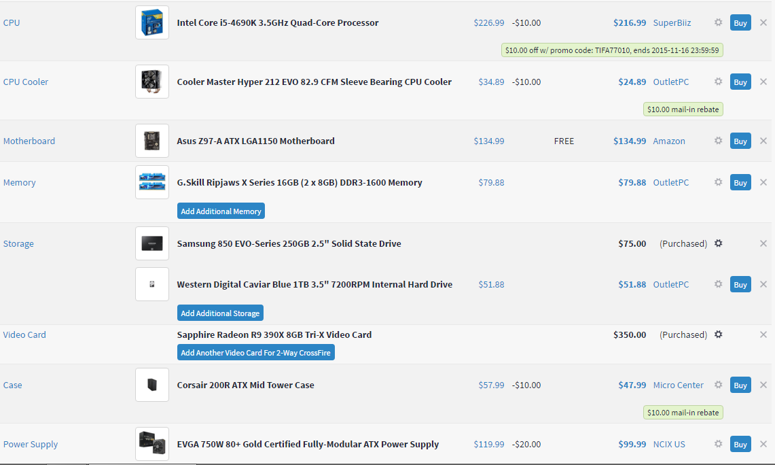Viewport: 775px width, 465px height.
Task: Open gear options for EVGA 750W power supply
Action: pyautogui.click(x=718, y=444)
